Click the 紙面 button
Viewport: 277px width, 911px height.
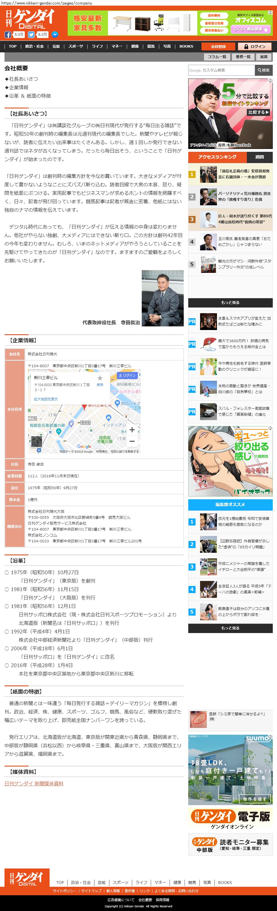tap(264, 57)
